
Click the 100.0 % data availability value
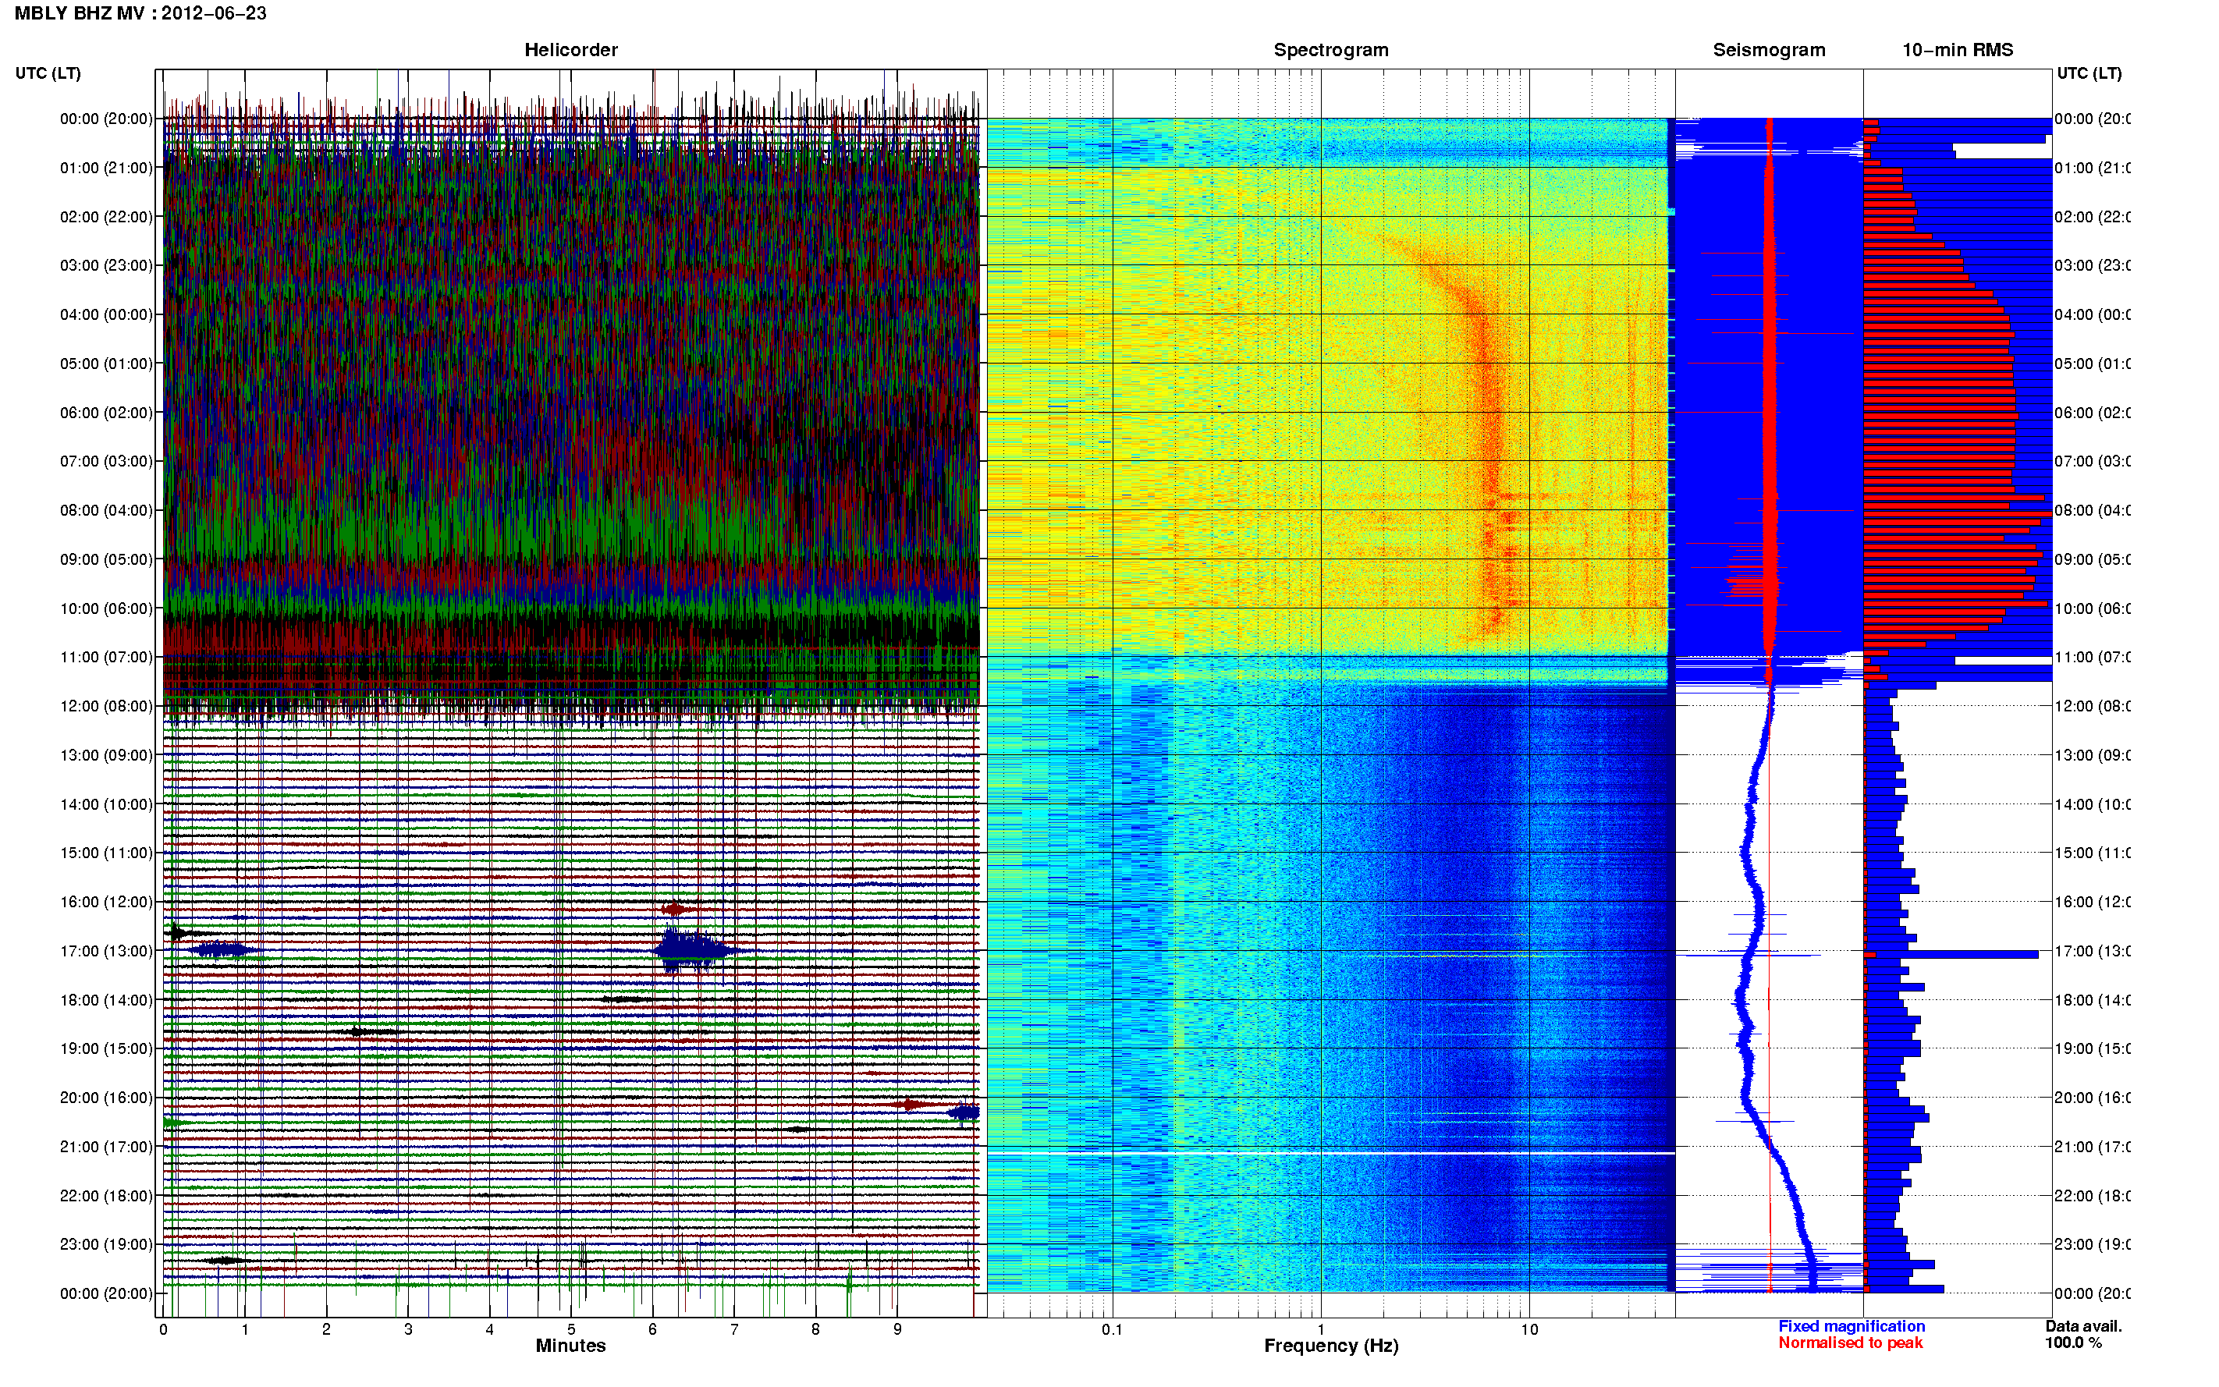2073,1343
